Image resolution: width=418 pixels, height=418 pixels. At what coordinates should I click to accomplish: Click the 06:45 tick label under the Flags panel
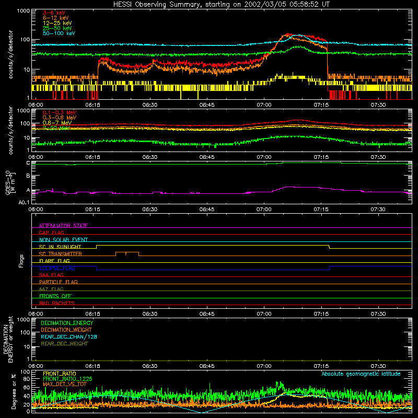pyautogui.click(x=207, y=314)
